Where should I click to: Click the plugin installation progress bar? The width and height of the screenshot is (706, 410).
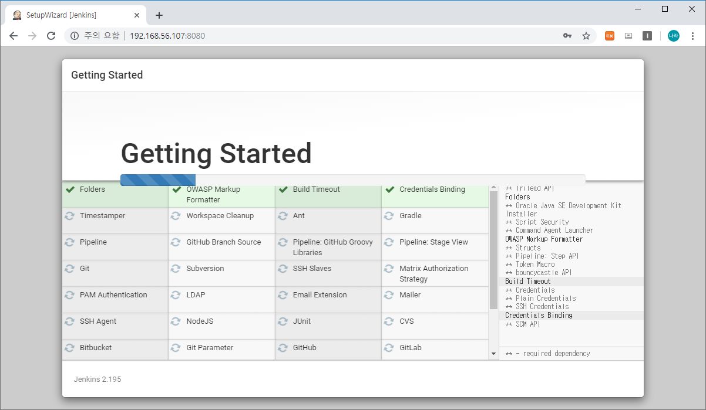point(352,180)
